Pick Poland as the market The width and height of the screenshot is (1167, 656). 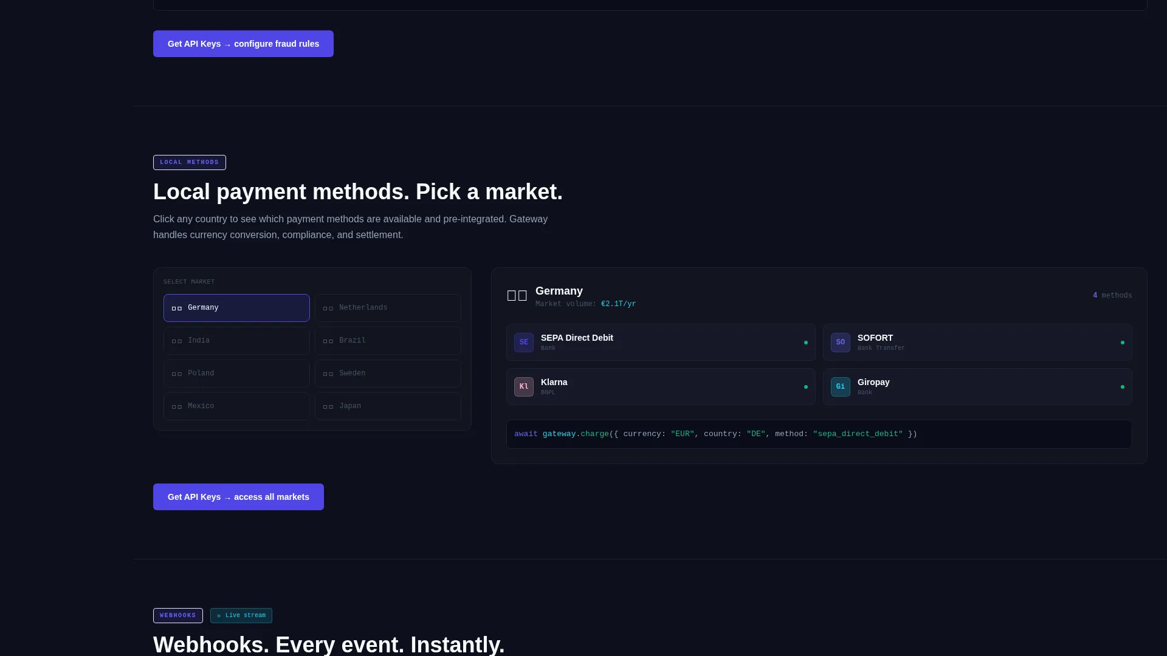(236, 374)
